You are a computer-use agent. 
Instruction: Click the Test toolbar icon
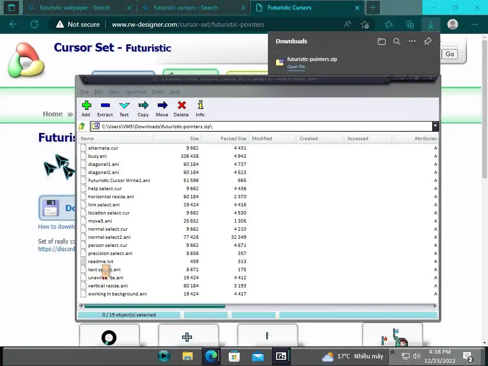124,105
